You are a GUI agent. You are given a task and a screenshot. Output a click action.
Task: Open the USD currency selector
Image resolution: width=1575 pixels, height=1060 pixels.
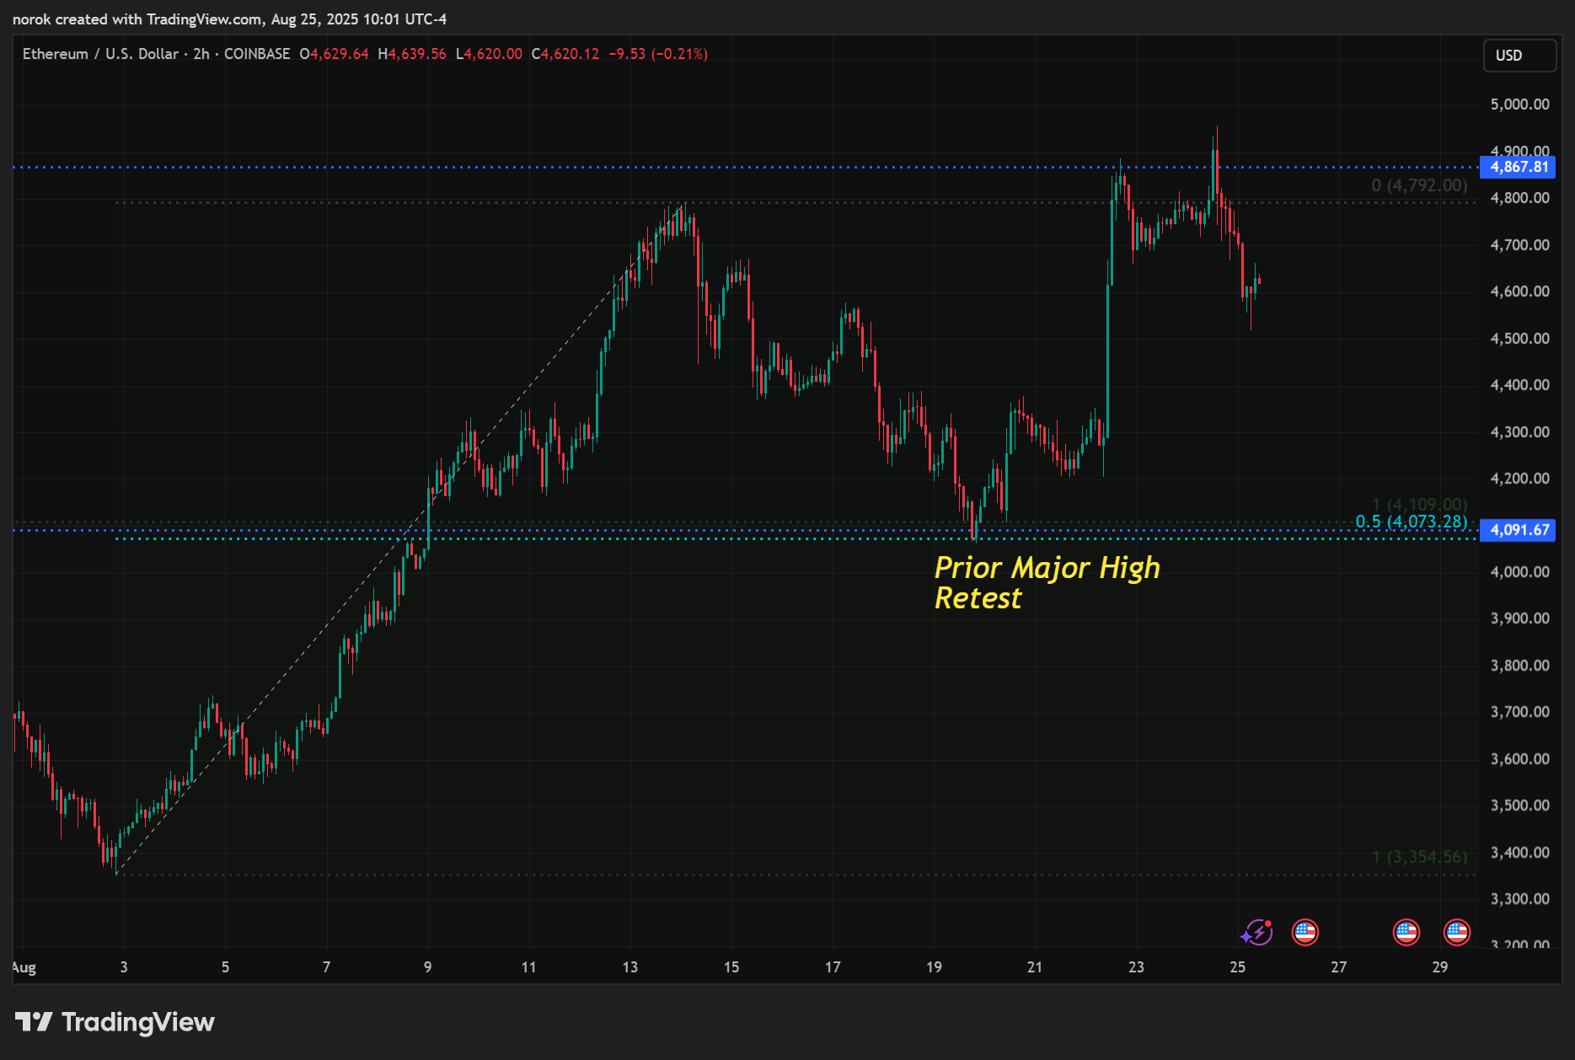(x=1519, y=56)
